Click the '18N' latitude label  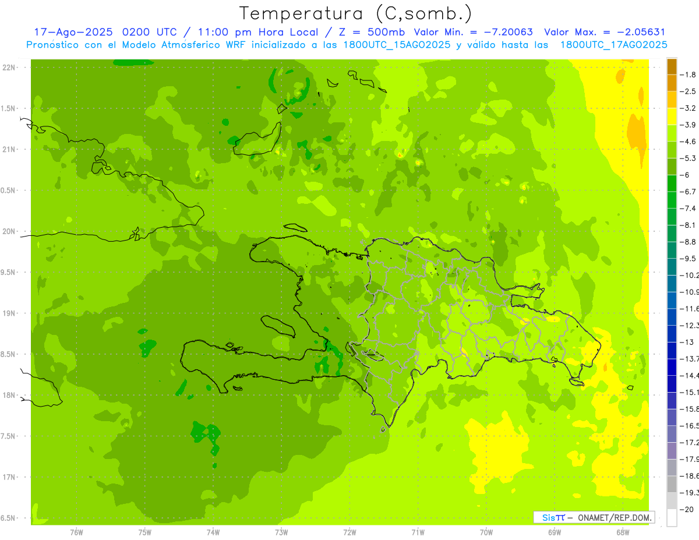[x=9, y=395]
